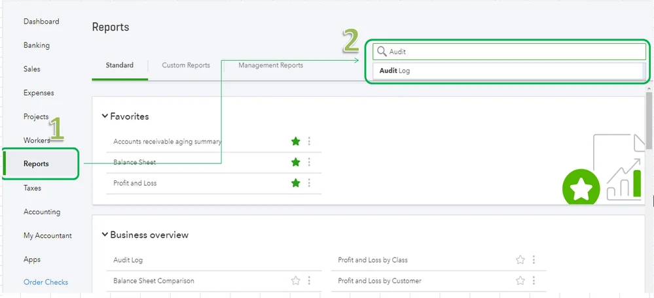Image resolution: width=654 pixels, height=298 pixels.
Task: Open Audit Log under Business overview
Action: point(128,260)
